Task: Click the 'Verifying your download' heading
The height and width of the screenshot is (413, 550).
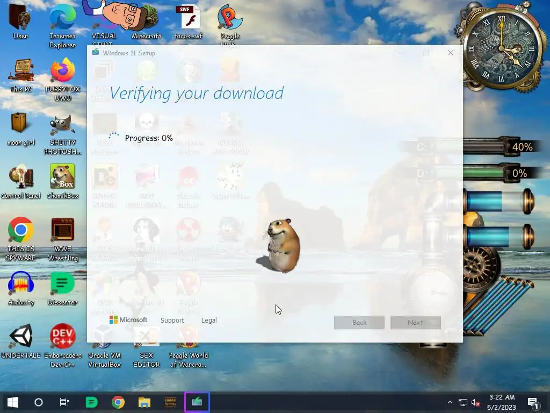Action: [197, 94]
